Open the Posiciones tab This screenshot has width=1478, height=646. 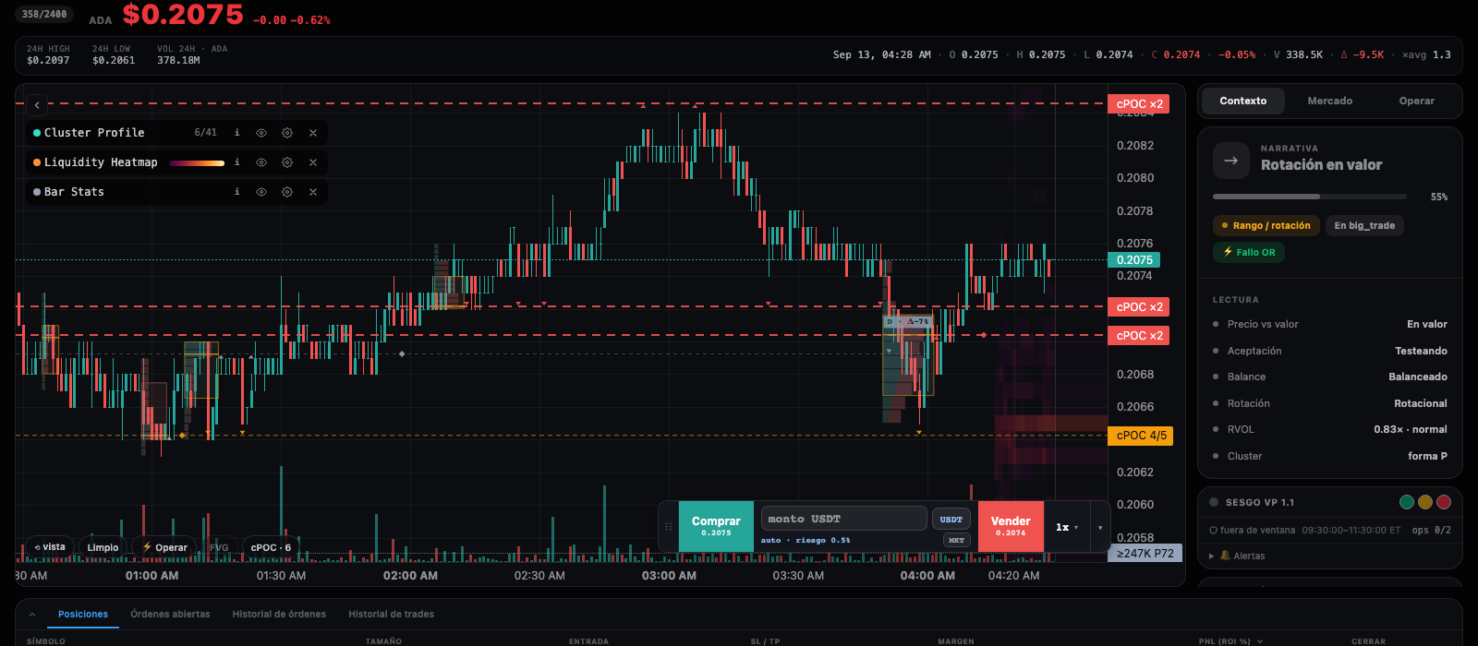click(x=83, y=614)
